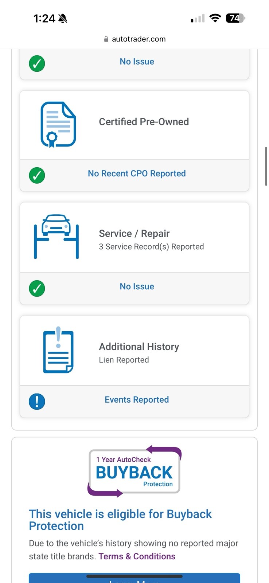This screenshot has height=583, width=269.
Task: Tap the battery indicator in status bar
Action: pyautogui.click(x=235, y=18)
